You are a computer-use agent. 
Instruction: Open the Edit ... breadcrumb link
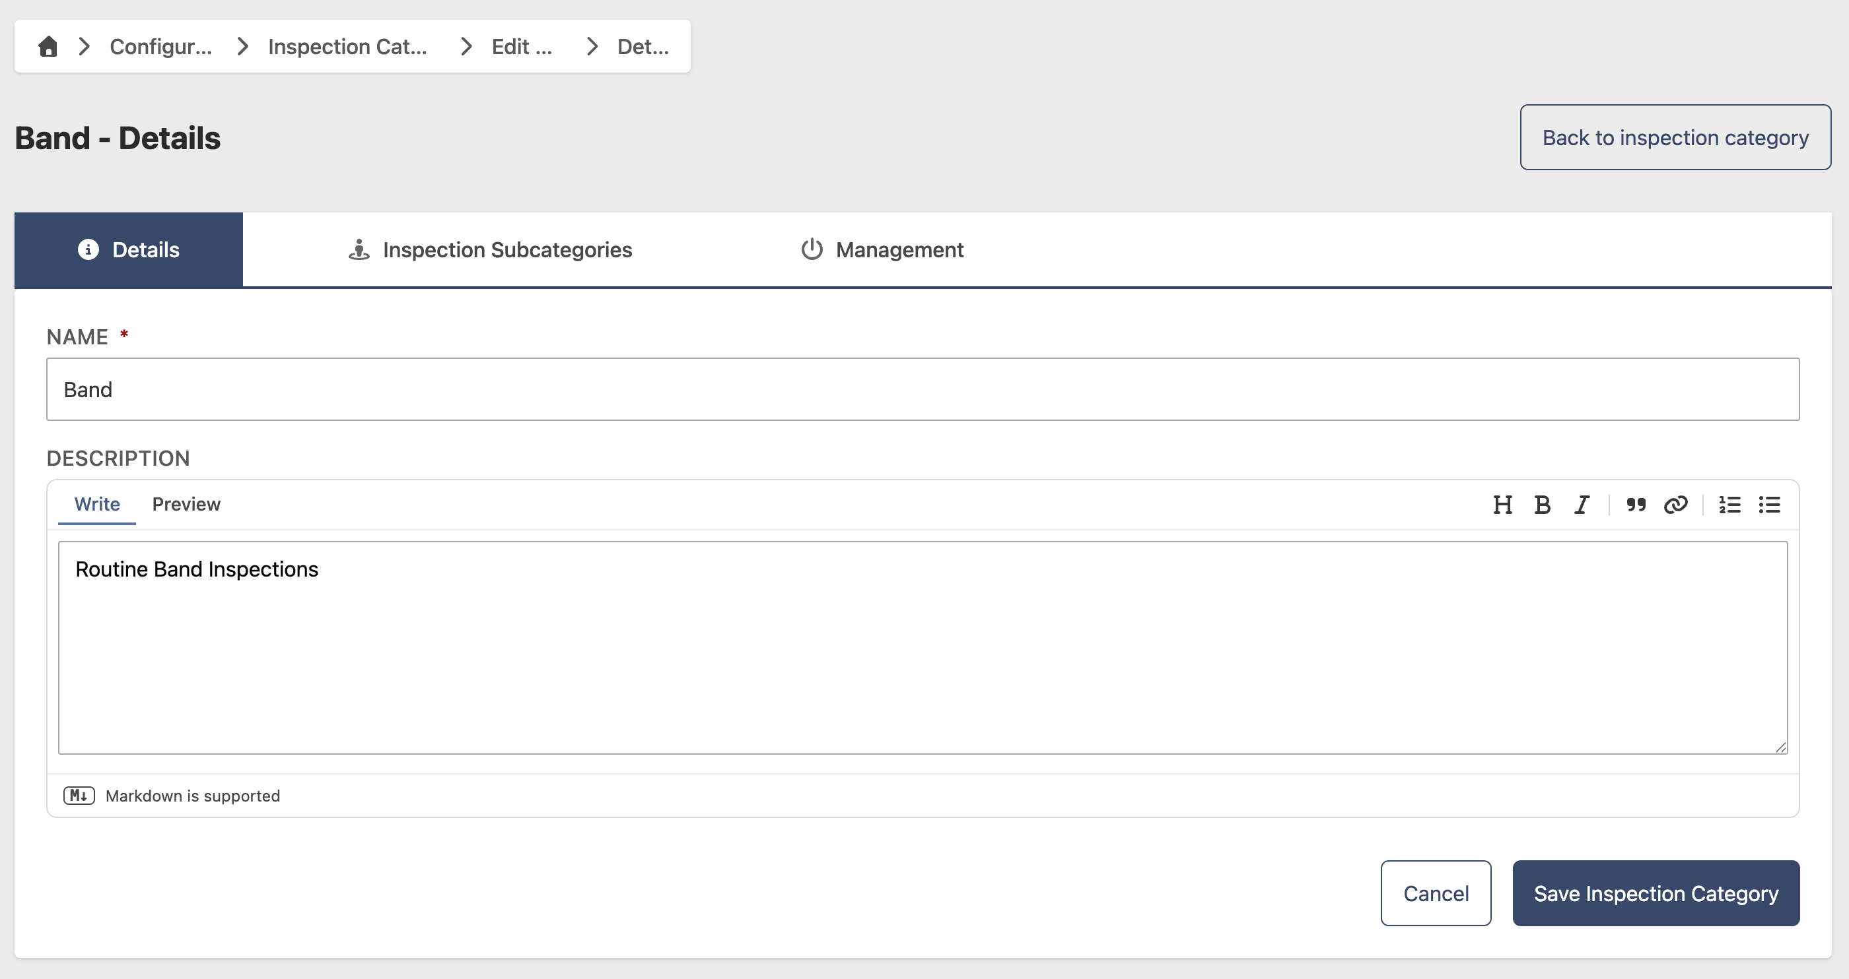522,47
